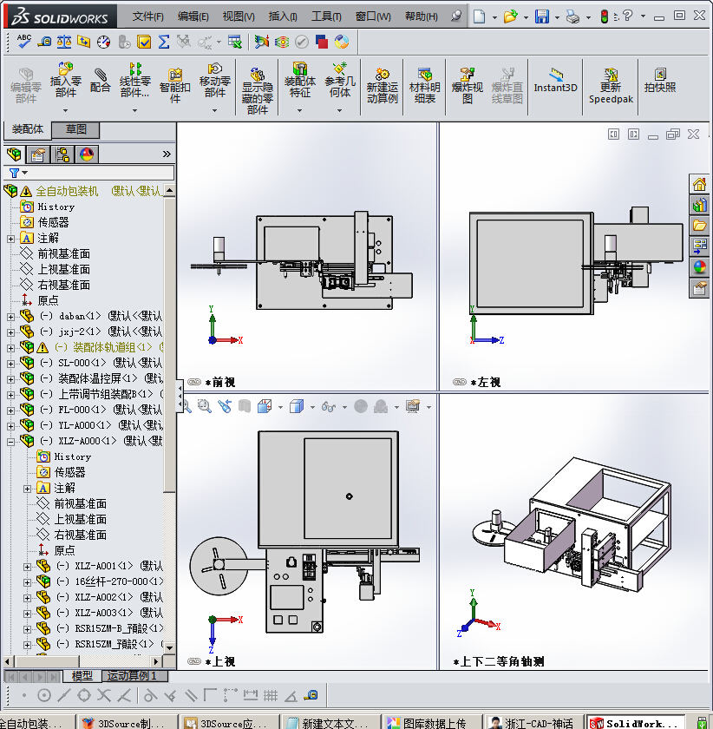Click the Mate paperclip tool
The width and height of the screenshot is (713, 729).
(101, 80)
